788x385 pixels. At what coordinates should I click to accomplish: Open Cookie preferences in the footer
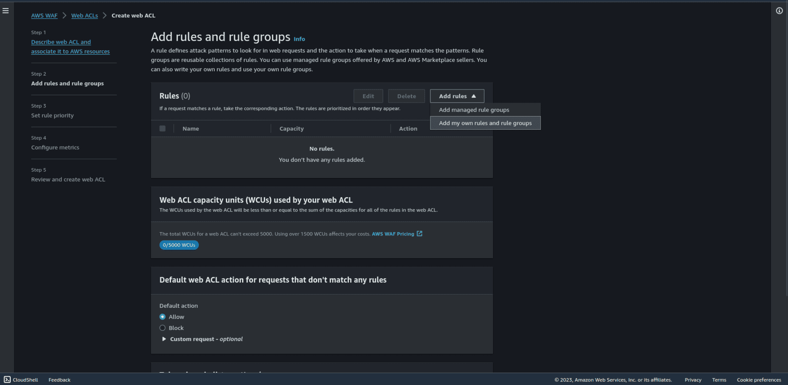[x=758, y=380]
